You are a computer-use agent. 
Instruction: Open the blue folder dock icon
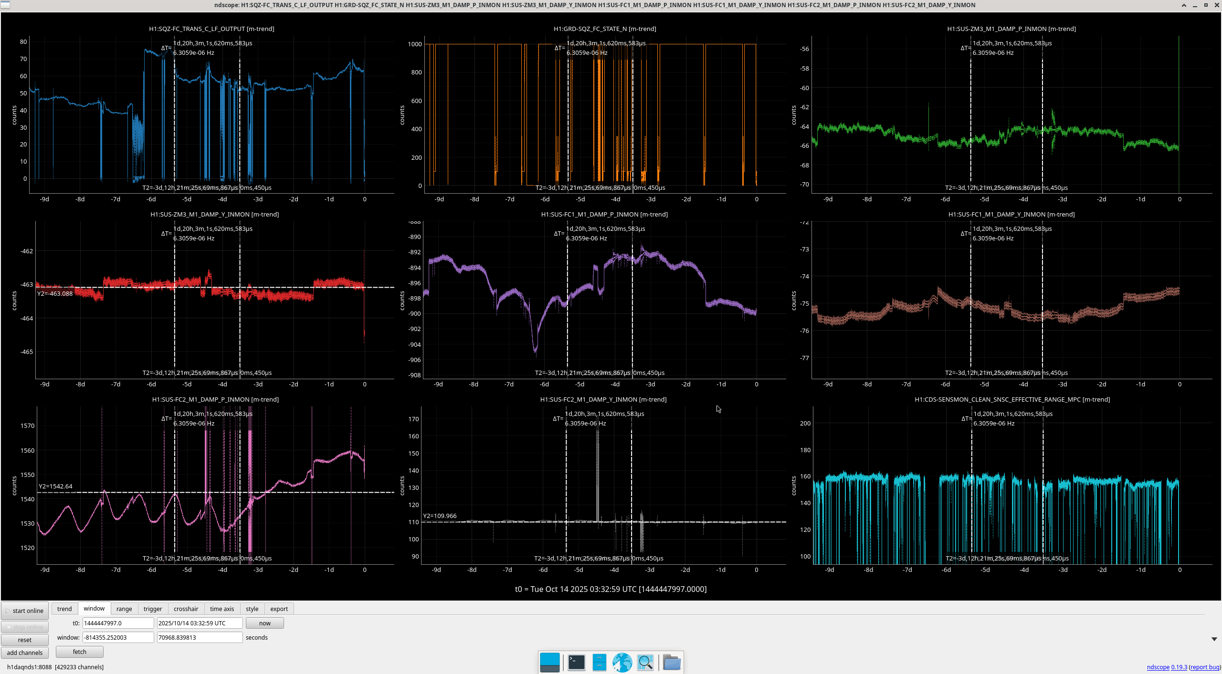coord(672,663)
